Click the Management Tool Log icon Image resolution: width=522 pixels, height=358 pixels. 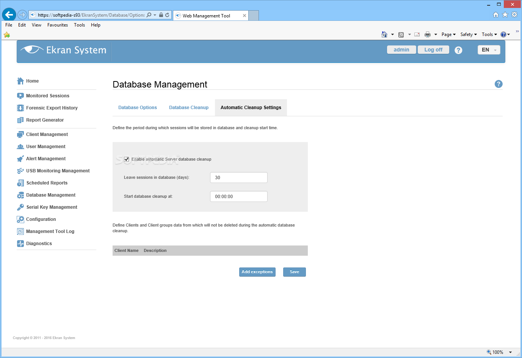(20, 231)
